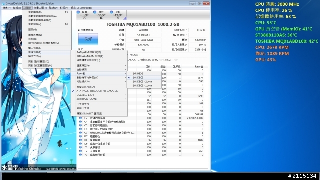
Task: Open the Graph (G) menu item
Action: (x=47, y=30)
